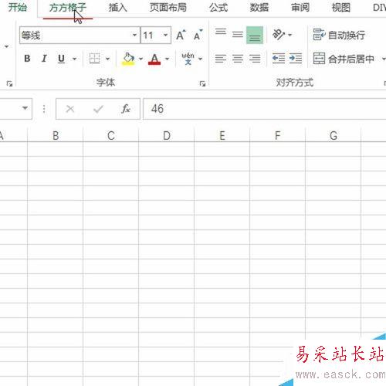Apply yellow fill color bucket
The image size is (386, 386).
[x=128, y=59]
